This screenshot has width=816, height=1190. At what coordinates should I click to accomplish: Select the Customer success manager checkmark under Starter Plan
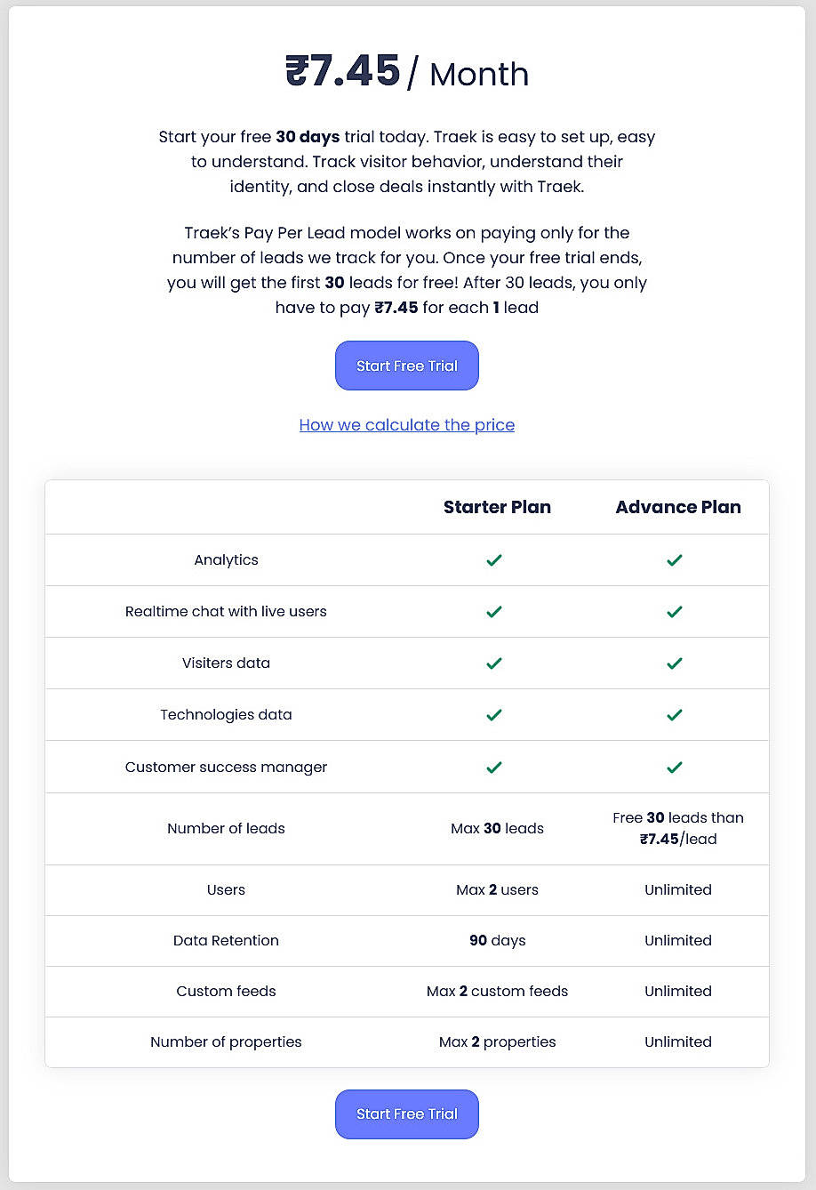494,766
